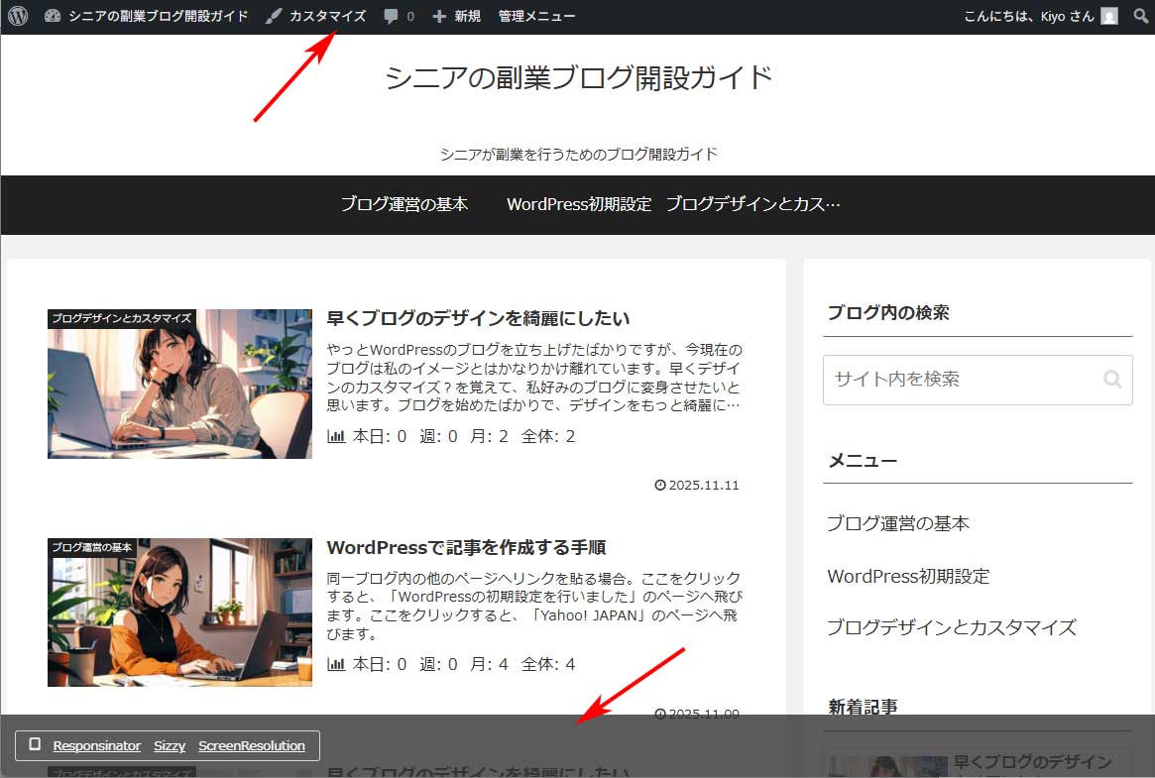Click the clock icon beside date 2025.11.11
This screenshot has width=1155, height=778.
point(660,485)
